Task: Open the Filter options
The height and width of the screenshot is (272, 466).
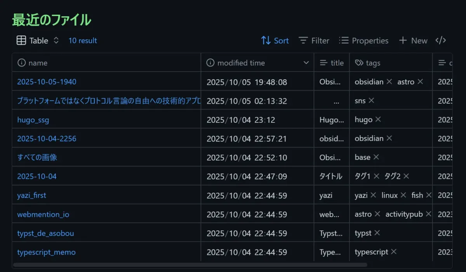Action: (x=314, y=40)
